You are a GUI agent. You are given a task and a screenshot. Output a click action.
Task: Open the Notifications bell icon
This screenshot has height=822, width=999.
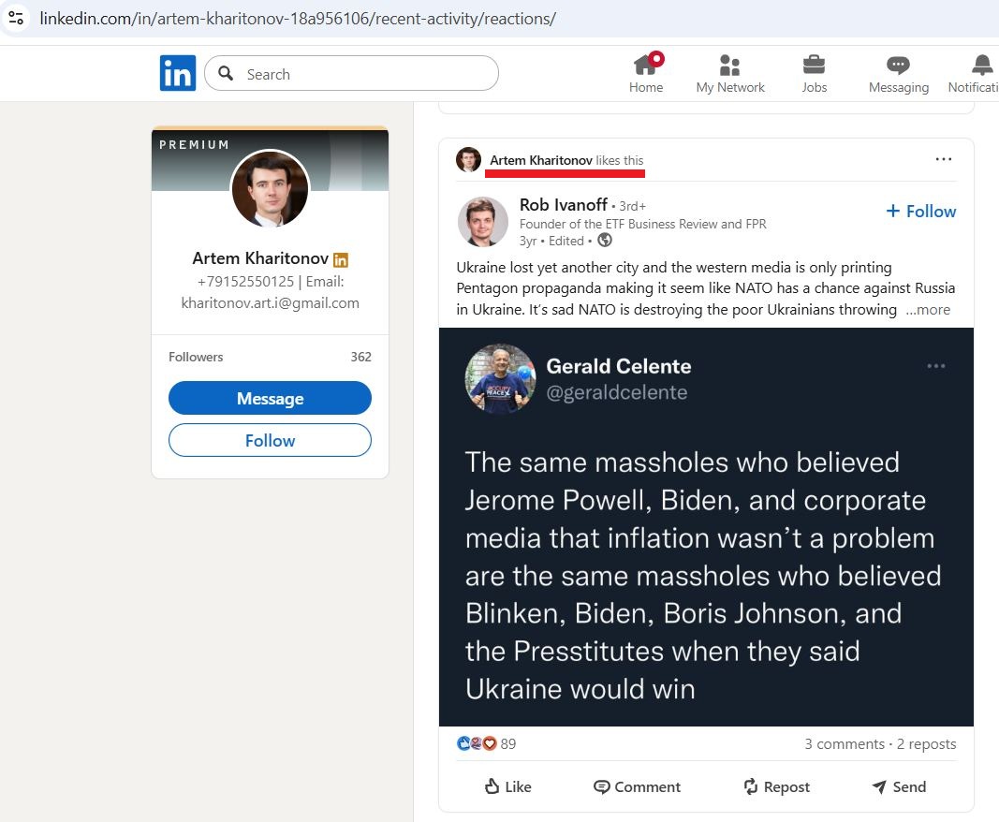point(981,65)
